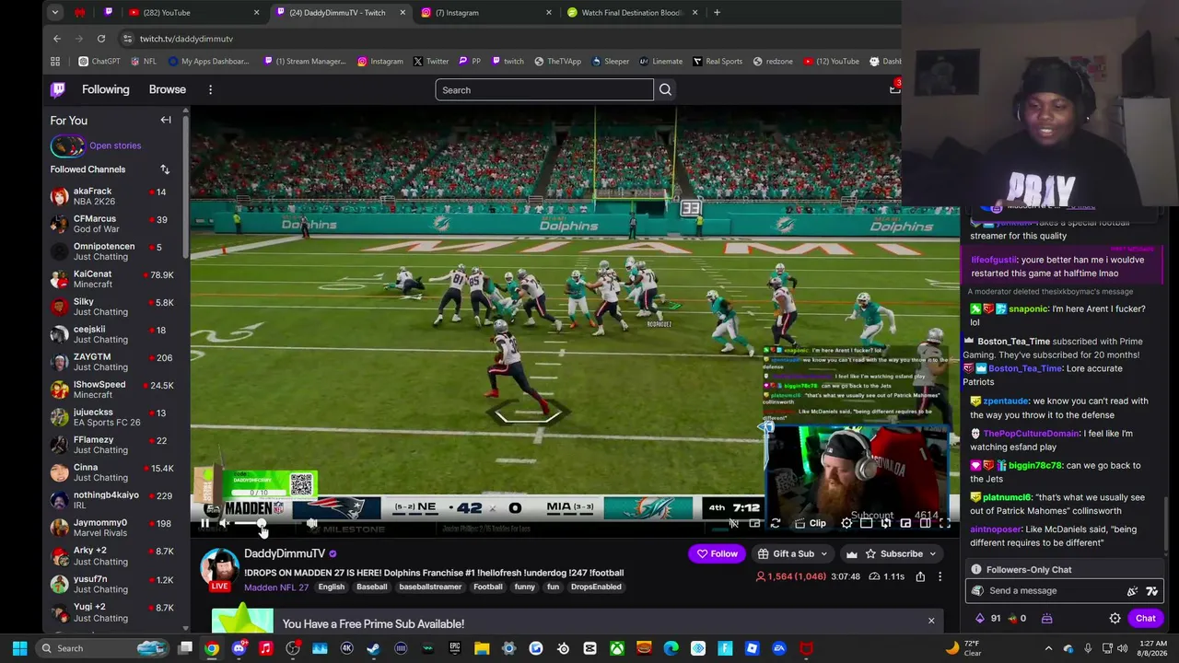
Task: Select the baseballstreamer stream tag
Action: 430,587
